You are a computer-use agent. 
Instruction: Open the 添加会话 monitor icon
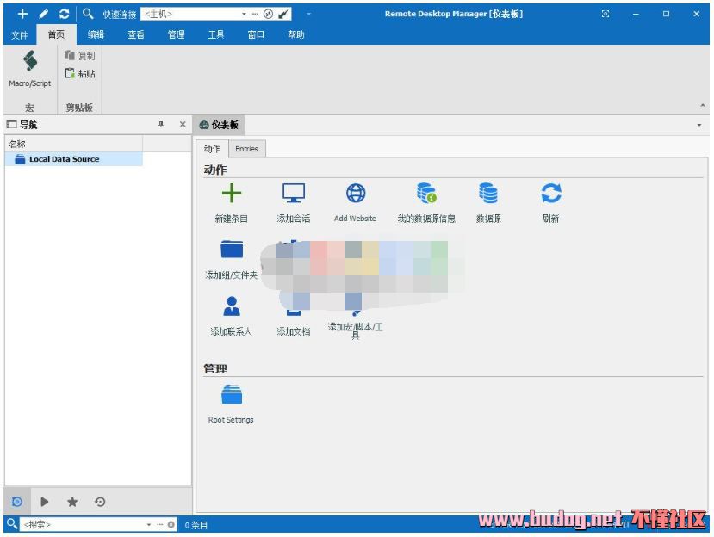(x=294, y=194)
